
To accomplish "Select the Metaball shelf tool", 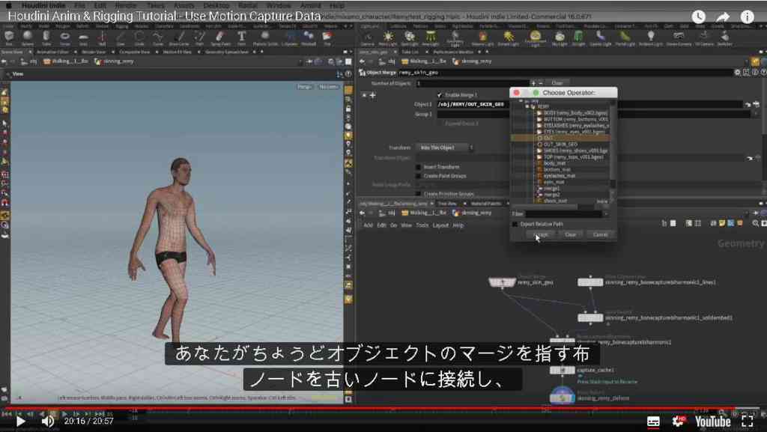I will click(x=308, y=37).
